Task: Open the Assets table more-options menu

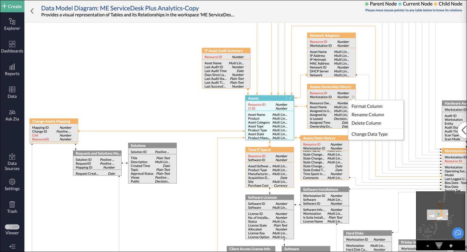Action: pyautogui.click(x=286, y=98)
